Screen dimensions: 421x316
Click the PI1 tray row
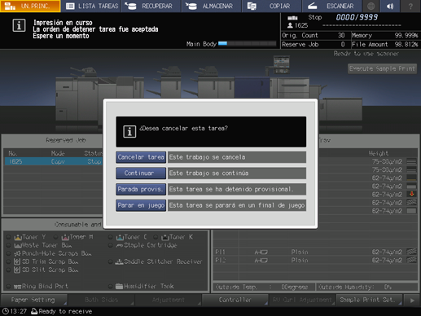point(315,252)
